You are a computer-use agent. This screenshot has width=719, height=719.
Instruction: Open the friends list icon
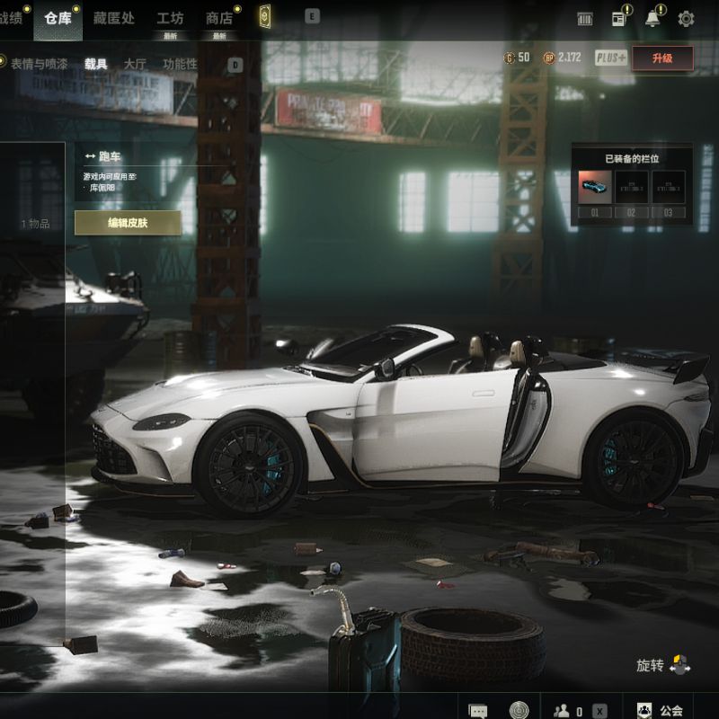pyautogui.click(x=562, y=710)
